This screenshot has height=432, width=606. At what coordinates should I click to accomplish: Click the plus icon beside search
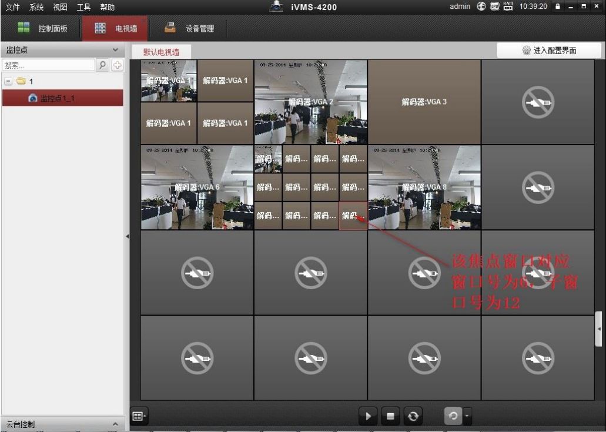(118, 65)
